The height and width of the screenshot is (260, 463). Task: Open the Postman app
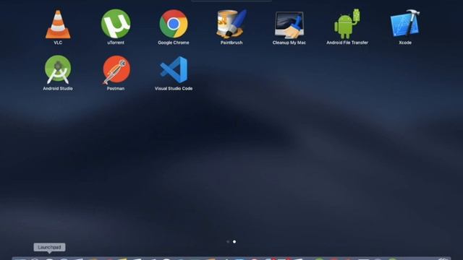click(116, 69)
